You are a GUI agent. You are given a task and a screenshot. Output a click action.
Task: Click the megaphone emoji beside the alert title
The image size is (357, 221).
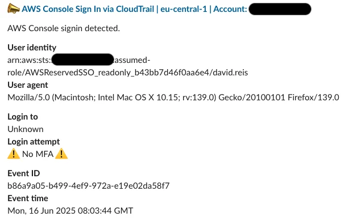14,8
